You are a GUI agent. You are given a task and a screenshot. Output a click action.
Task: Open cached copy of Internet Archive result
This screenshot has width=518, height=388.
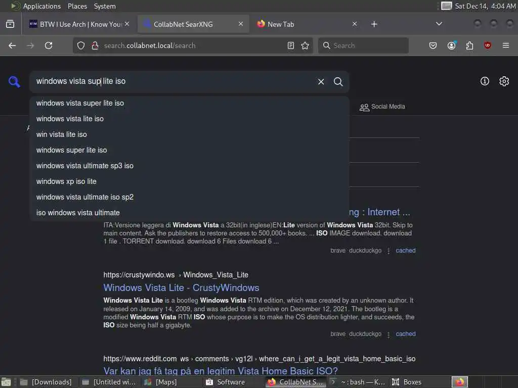click(x=406, y=251)
